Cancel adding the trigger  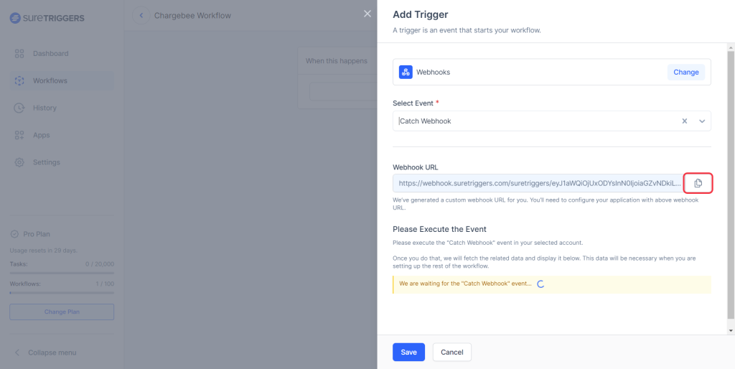452,352
